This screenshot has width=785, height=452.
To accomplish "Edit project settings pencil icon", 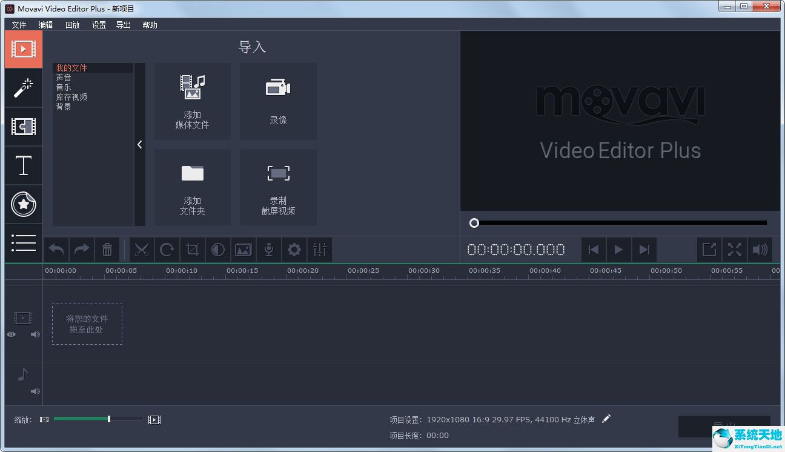I will (x=606, y=419).
